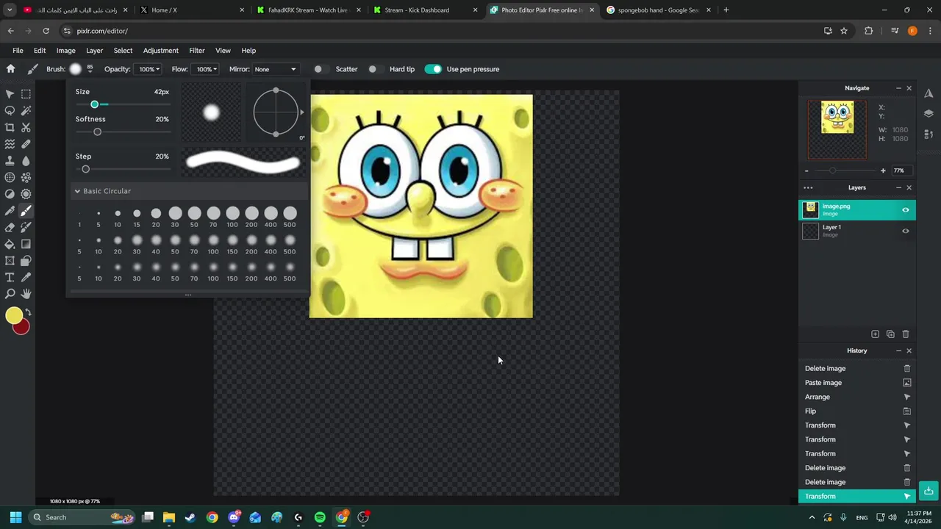The image size is (941, 529).
Task: Choose the 500 size hard brush preset
Action: click(x=290, y=214)
